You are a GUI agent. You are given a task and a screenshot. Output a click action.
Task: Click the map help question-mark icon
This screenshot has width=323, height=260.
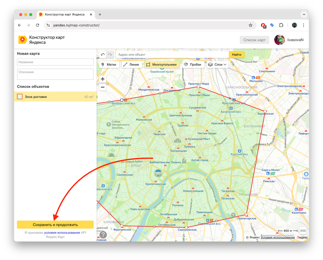click(x=103, y=235)
